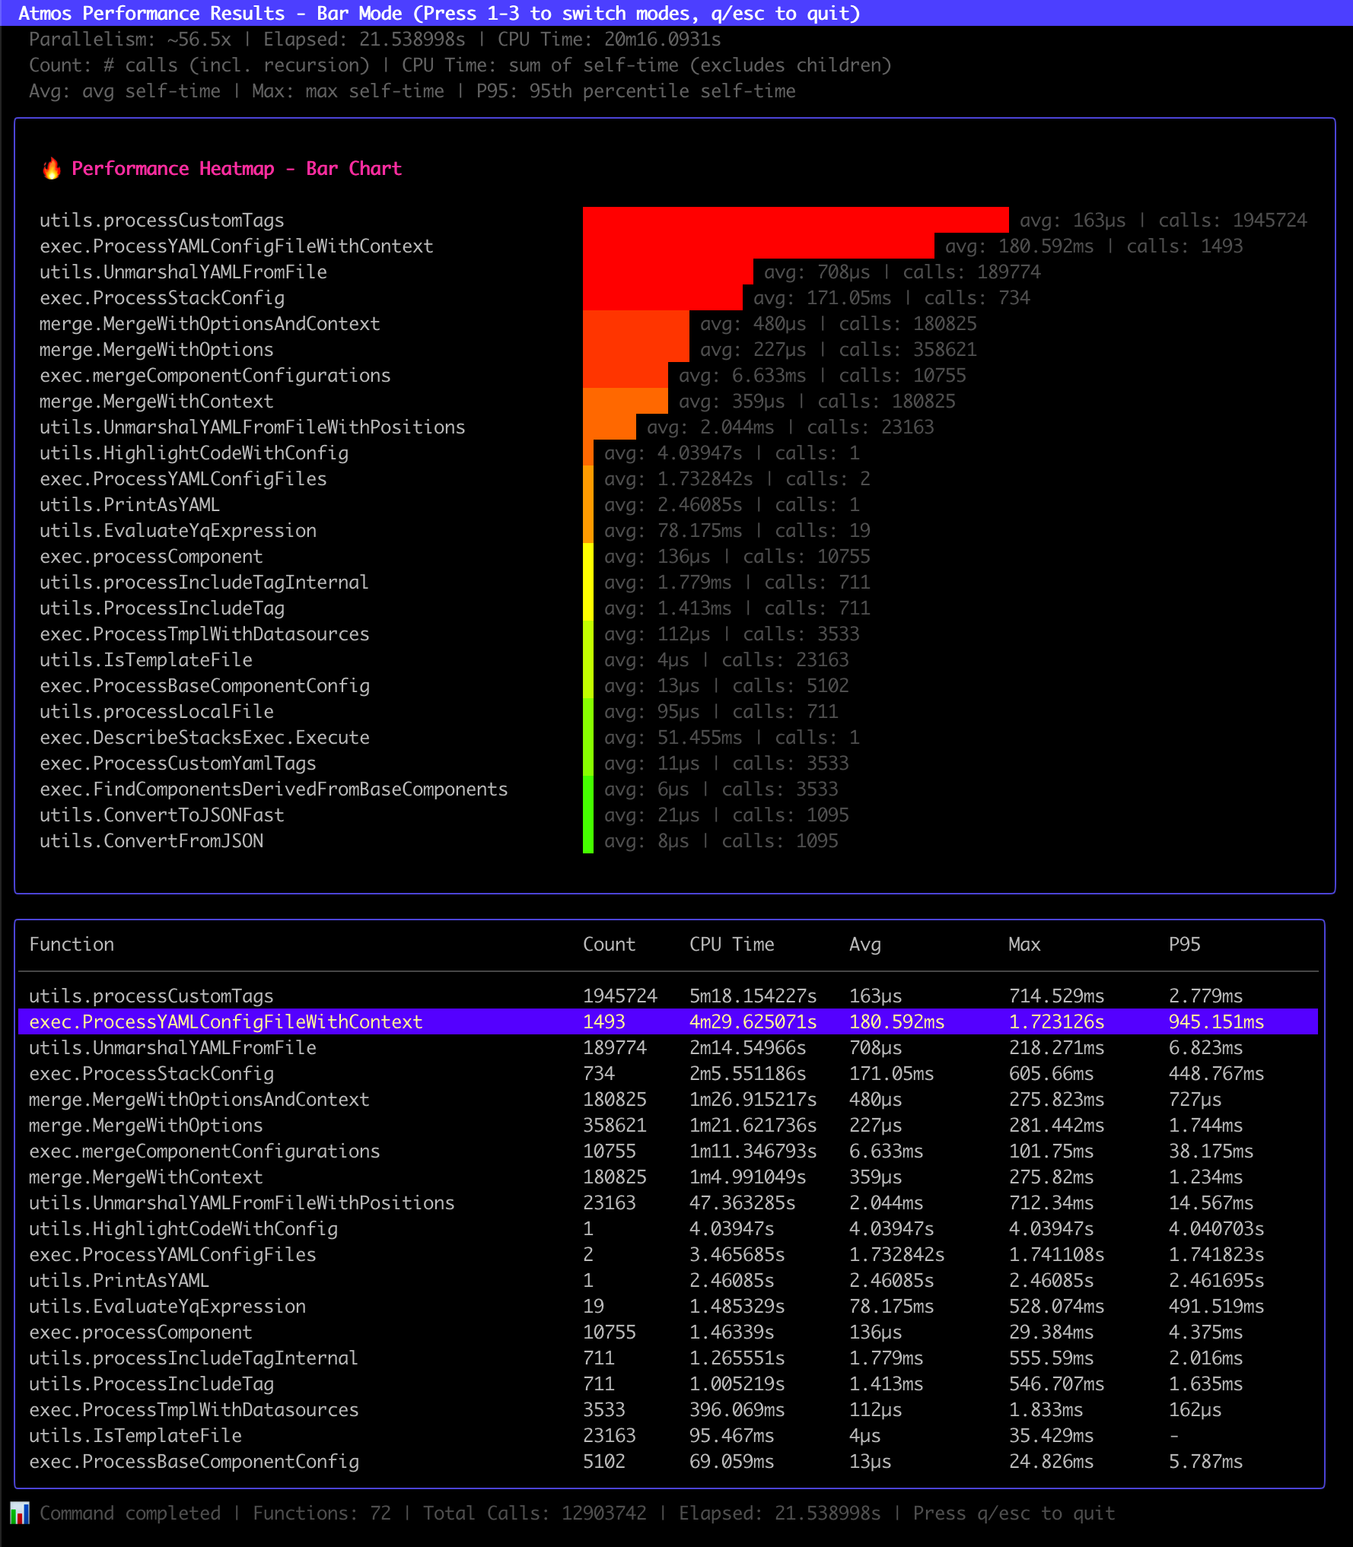Click the title bar showing Bar Mode
Viewport: 1353px width, 1547px height.
pos(439,13)
